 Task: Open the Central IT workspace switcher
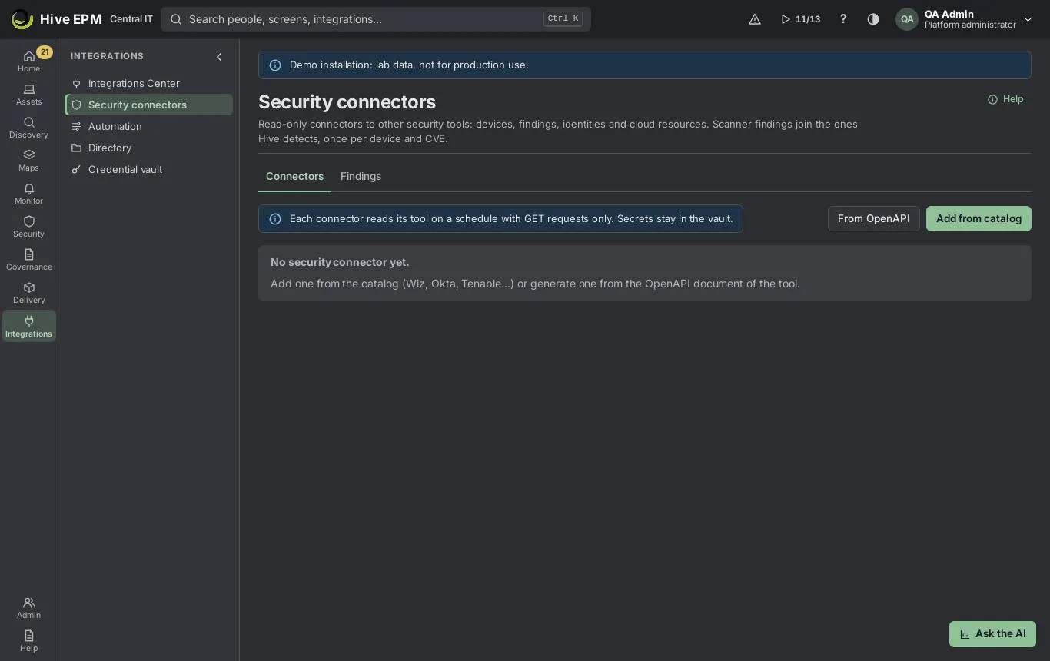[x=131, y=19]
